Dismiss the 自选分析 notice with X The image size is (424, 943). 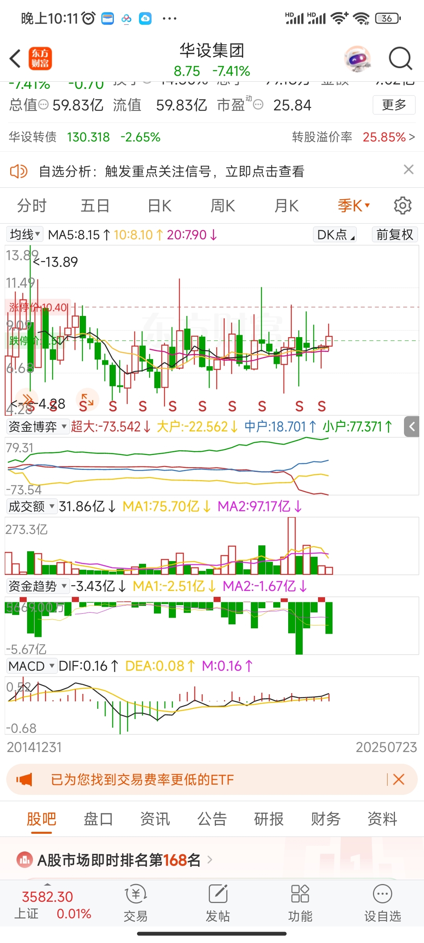(x=409, y=169)
